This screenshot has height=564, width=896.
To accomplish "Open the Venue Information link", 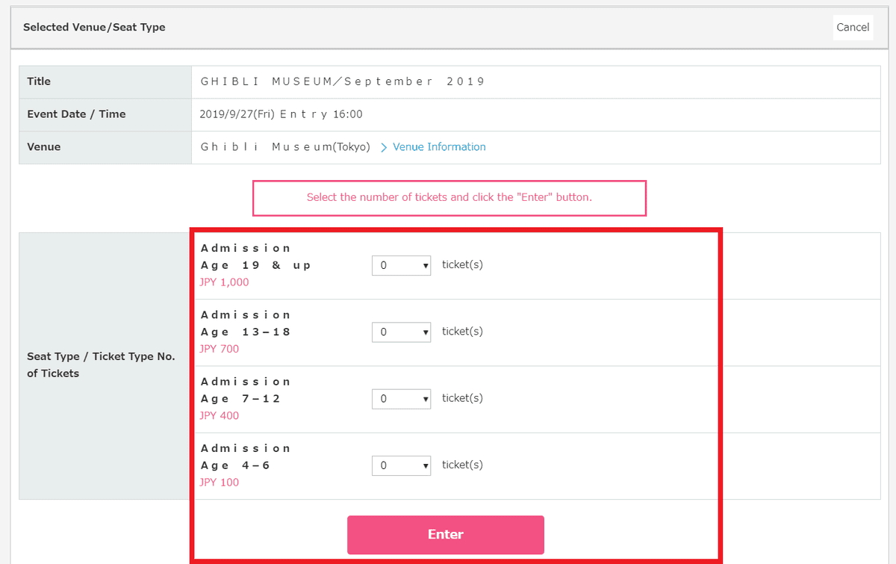I will pos(439,147).
